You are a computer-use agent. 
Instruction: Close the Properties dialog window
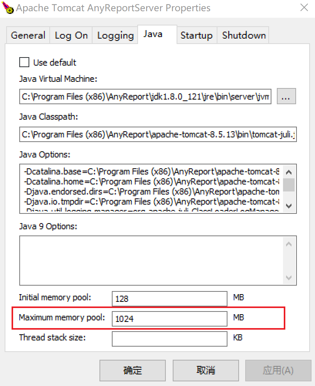pos(305,7)
